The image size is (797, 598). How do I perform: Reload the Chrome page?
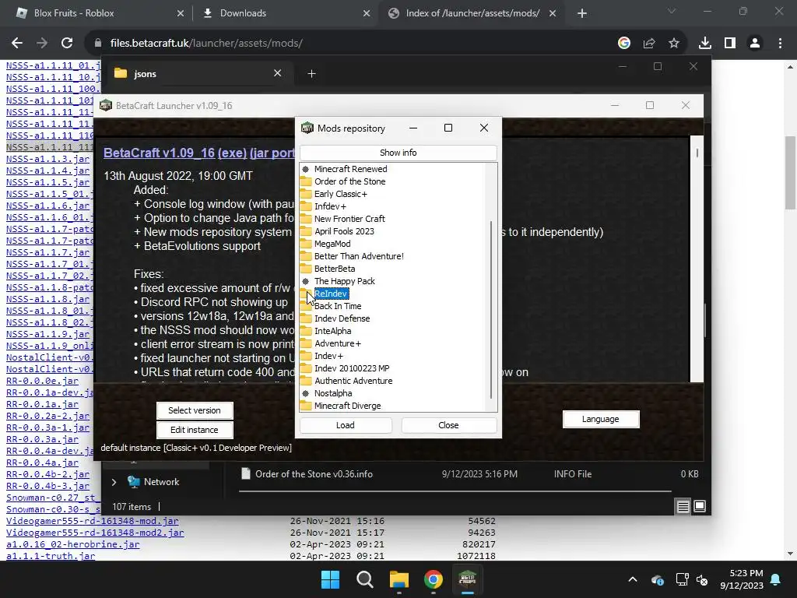click(x=67, y=44)
